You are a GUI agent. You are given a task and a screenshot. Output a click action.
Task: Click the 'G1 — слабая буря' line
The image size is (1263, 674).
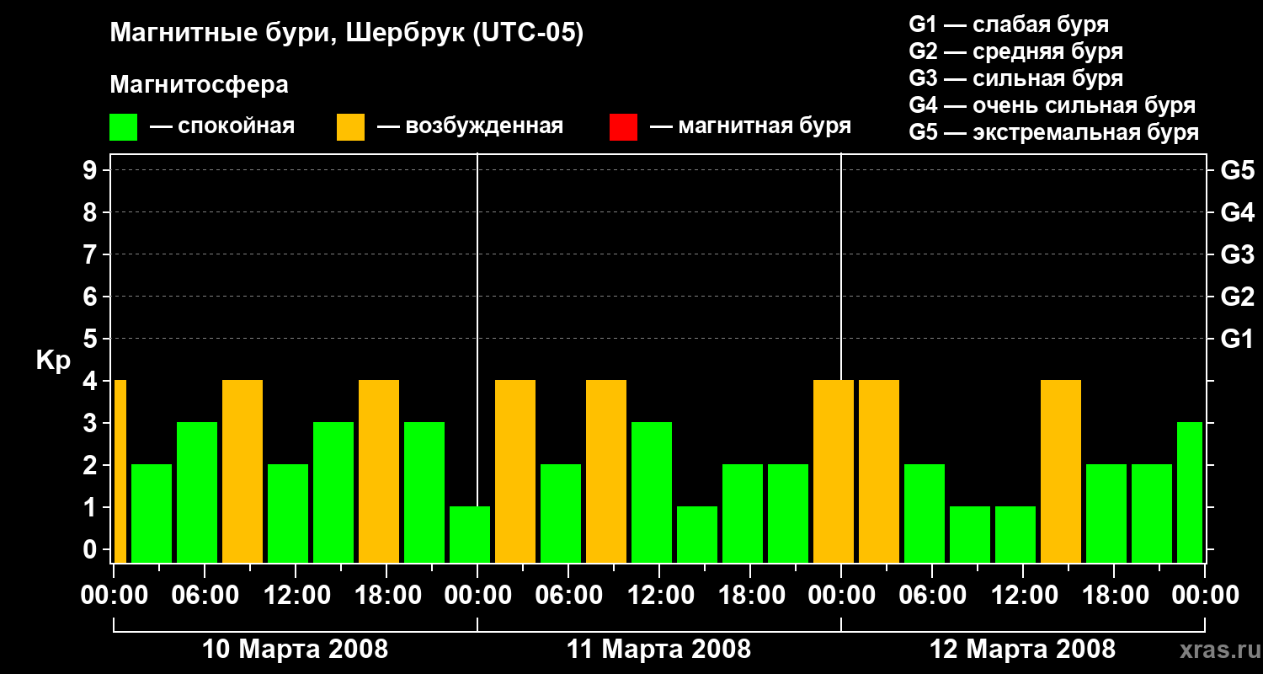(1009, 24)
